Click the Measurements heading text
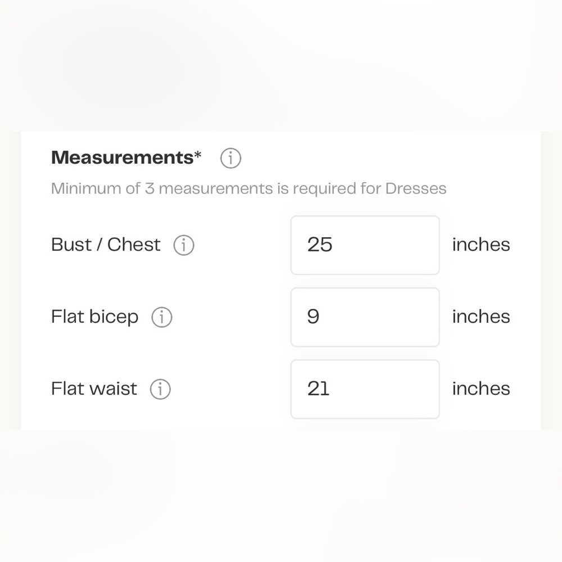 click(x=122, y=158)
